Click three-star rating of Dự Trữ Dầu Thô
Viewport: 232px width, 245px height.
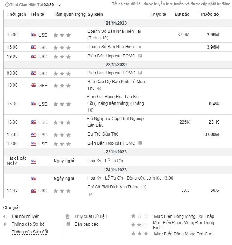pyautogui.click(x=62, y=134)
